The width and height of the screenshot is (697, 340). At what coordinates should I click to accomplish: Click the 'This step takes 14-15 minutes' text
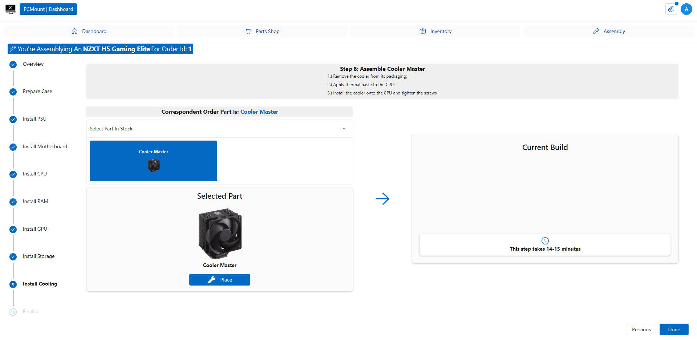[x=545, y=249]
